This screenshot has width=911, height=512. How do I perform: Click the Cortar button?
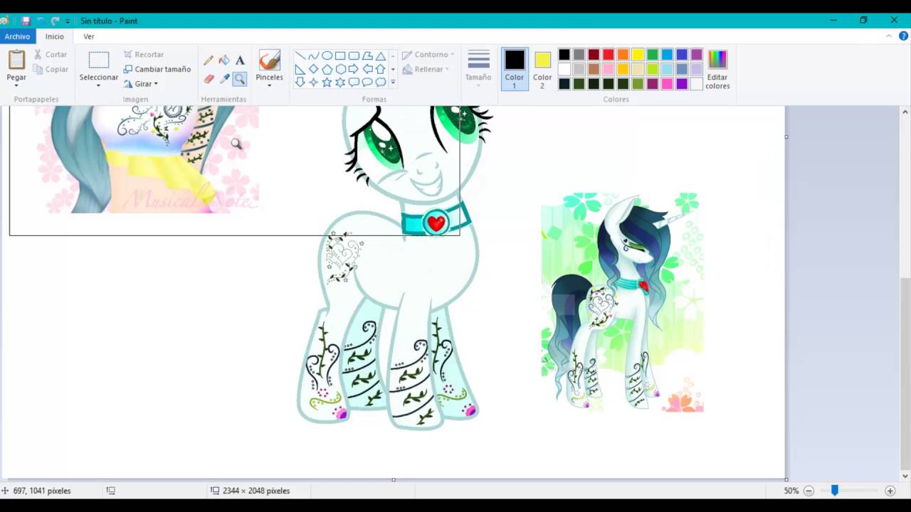click(x=51, y=55)
